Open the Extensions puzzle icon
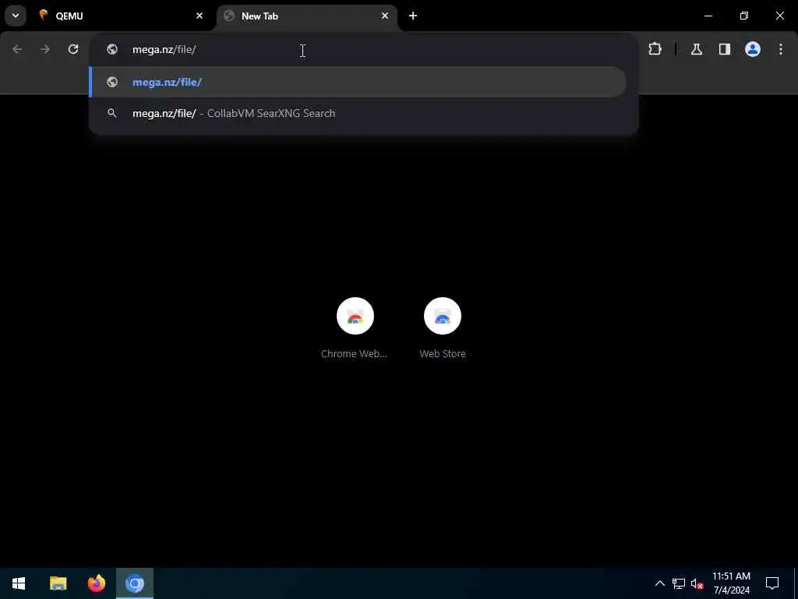 pyautogui.click(x=655, y=49)
